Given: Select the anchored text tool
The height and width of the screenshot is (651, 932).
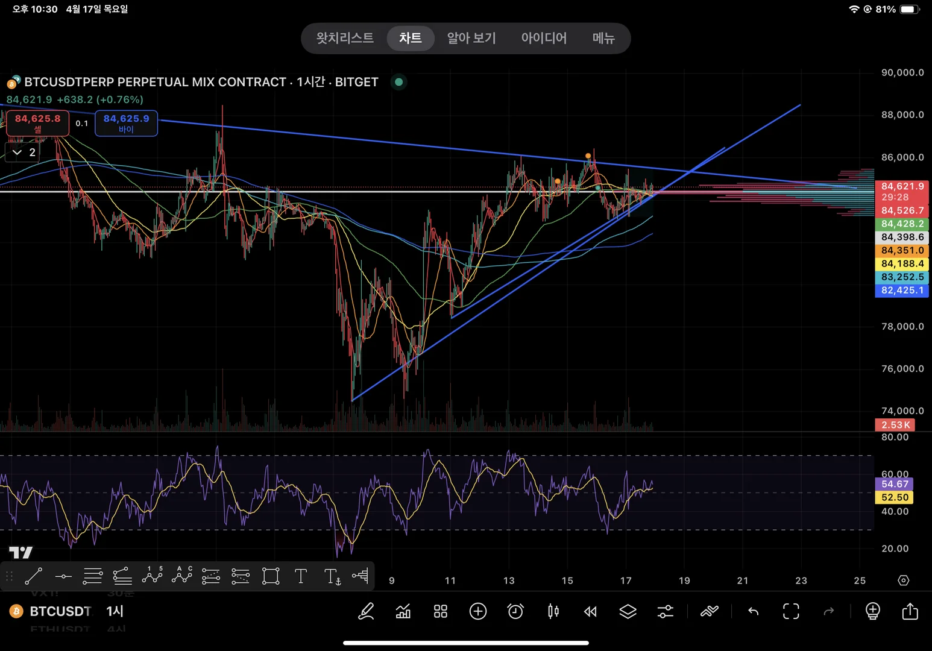Looking at the screenshot, I should (x=332, y=577).
